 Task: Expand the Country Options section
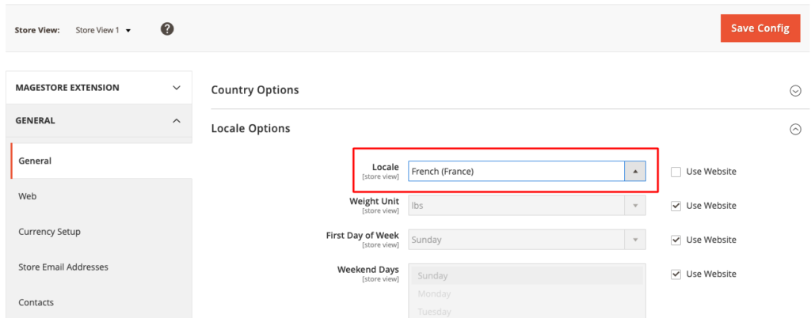coord(795,90)
